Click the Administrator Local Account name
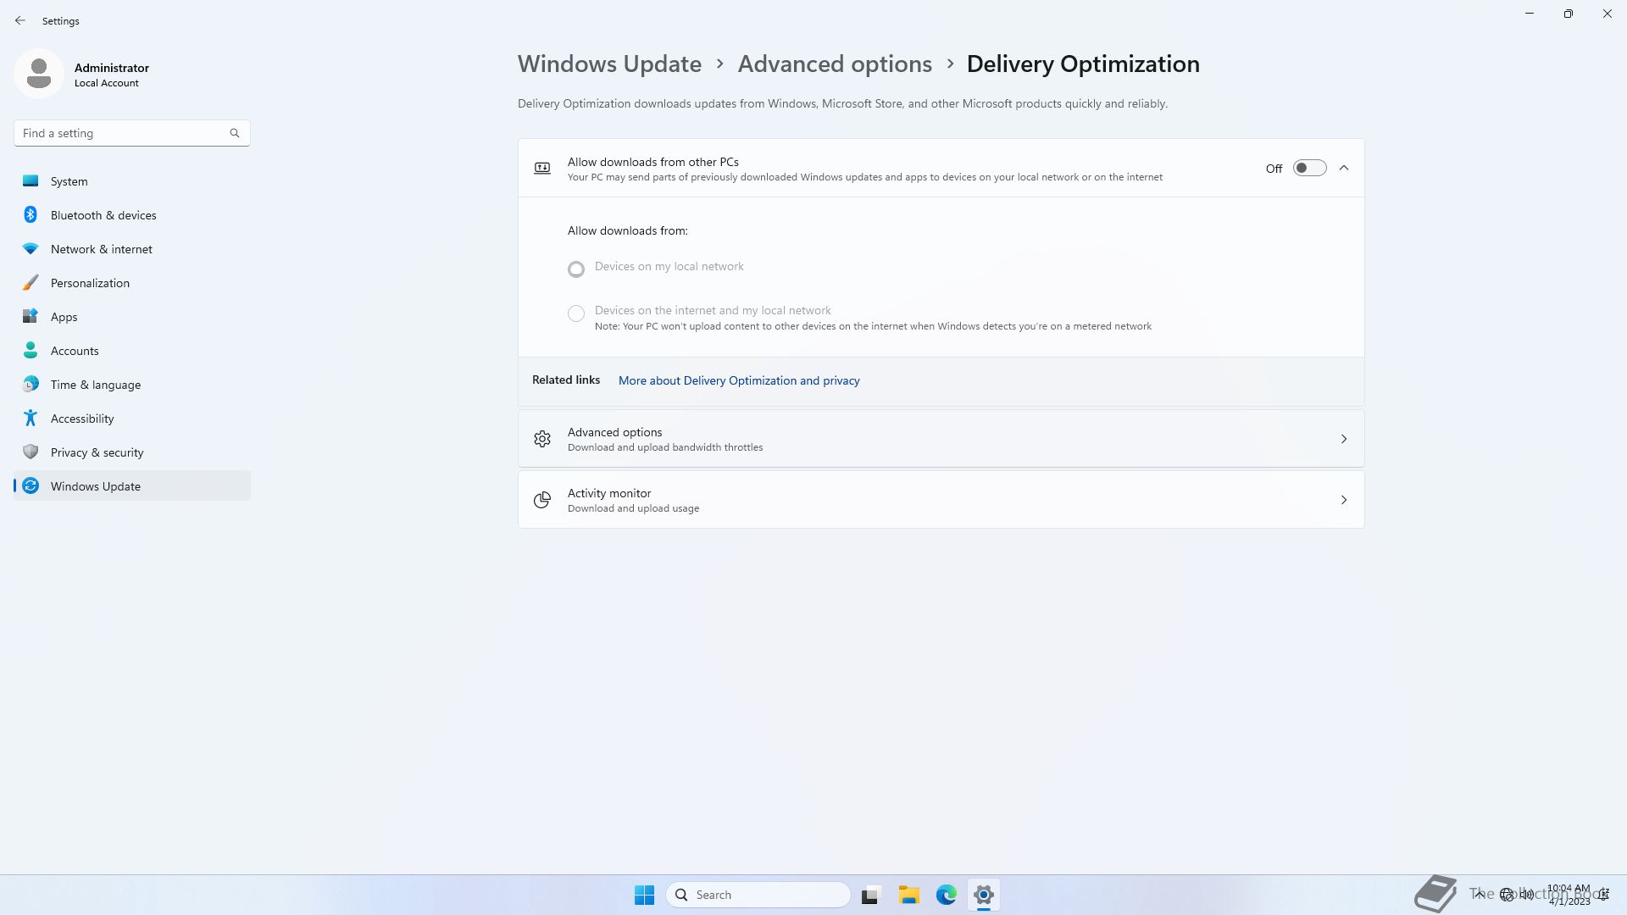Image resolution: width=1627 pixels, height=915 pixels. [111, 75]
